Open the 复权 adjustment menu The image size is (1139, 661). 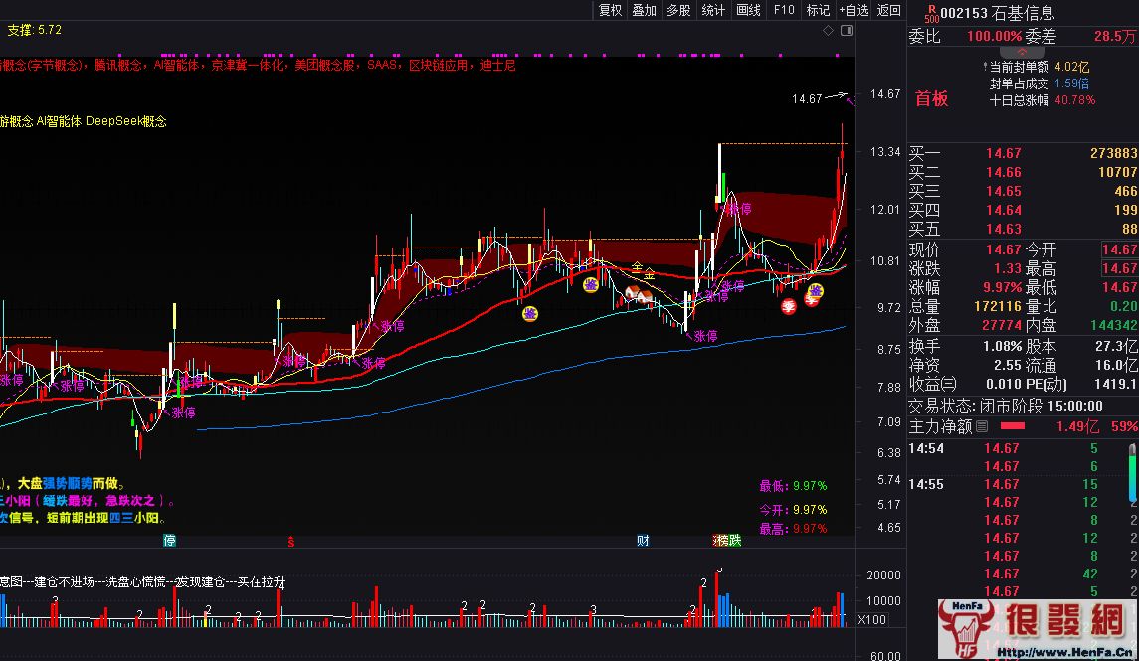(610, 10)
